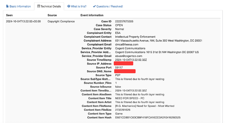The image size is (225, 123).
Task: Click the question mark icon beside What is this?
Action: click(x=69, y=6)
